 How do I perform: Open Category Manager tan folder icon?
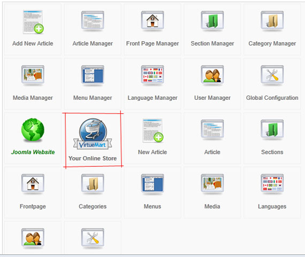point(272,21)
